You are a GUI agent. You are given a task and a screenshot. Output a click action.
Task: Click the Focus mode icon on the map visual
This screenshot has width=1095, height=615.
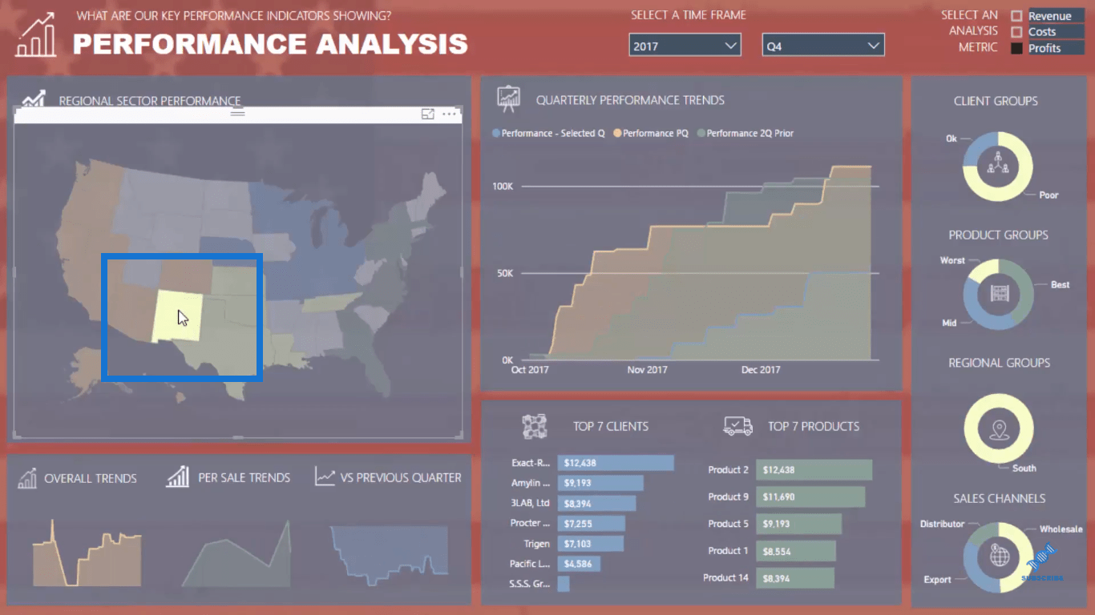[428, 115]
